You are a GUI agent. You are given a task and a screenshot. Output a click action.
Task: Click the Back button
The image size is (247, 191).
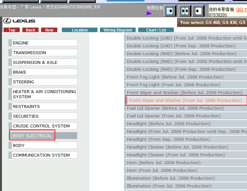30,30
